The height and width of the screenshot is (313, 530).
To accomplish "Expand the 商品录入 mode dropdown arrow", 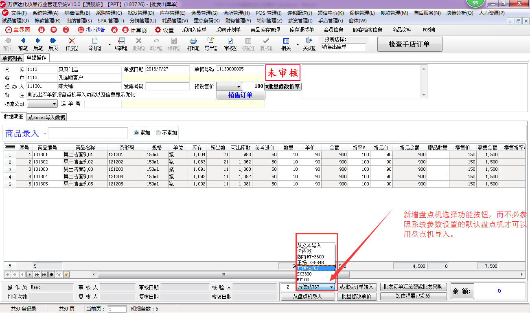I will 45,134.
